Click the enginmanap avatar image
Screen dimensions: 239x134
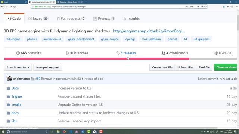tap(9, 79)
